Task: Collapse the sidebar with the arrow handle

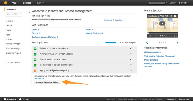Action: [x=29, y=13]
